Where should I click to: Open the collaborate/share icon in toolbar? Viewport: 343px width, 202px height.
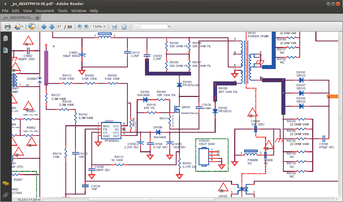pyautogui.click(x=17, y=27)
